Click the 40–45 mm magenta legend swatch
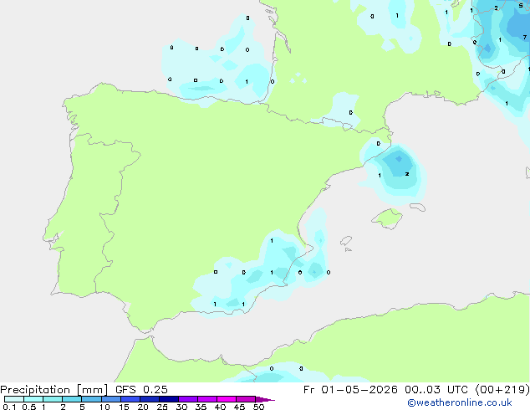This screenshot has width=530, height=410. pyautogui.click(x=227, y=399)
